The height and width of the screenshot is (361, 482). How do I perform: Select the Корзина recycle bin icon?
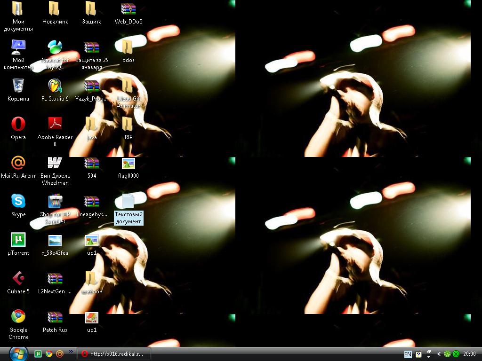pos(18,86)
